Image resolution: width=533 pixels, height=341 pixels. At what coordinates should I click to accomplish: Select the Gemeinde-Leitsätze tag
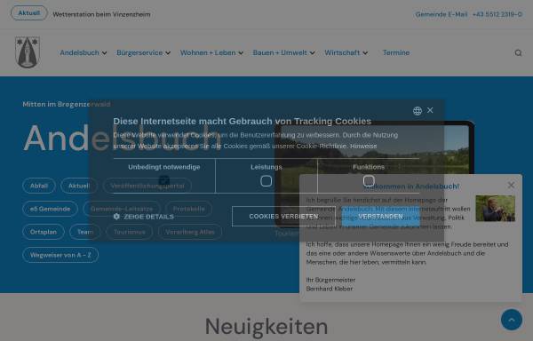[122, 209]
